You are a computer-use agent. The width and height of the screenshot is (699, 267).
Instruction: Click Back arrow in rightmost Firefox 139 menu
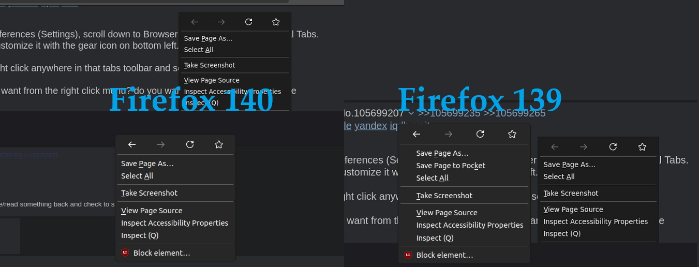tap(555, 147)
